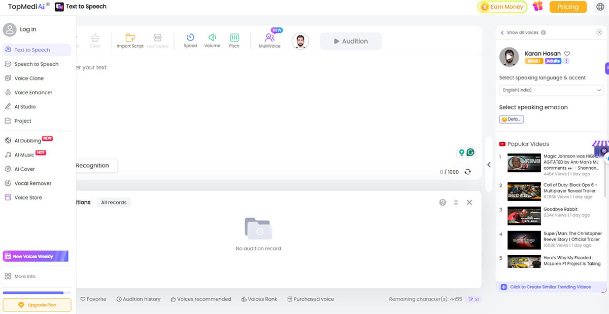Favorite Karan Hasan with heart icon
Image resolution: width=609 pixels, height=314 pixels.
click(567, 54)
